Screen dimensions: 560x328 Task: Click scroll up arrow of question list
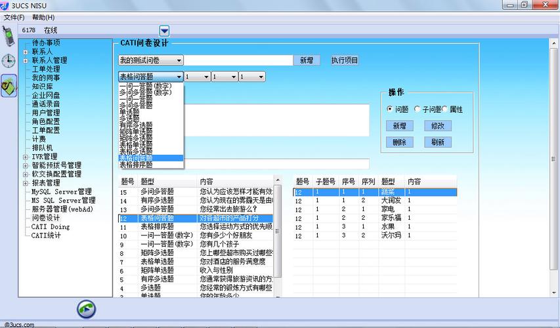[x=278, y=180]
